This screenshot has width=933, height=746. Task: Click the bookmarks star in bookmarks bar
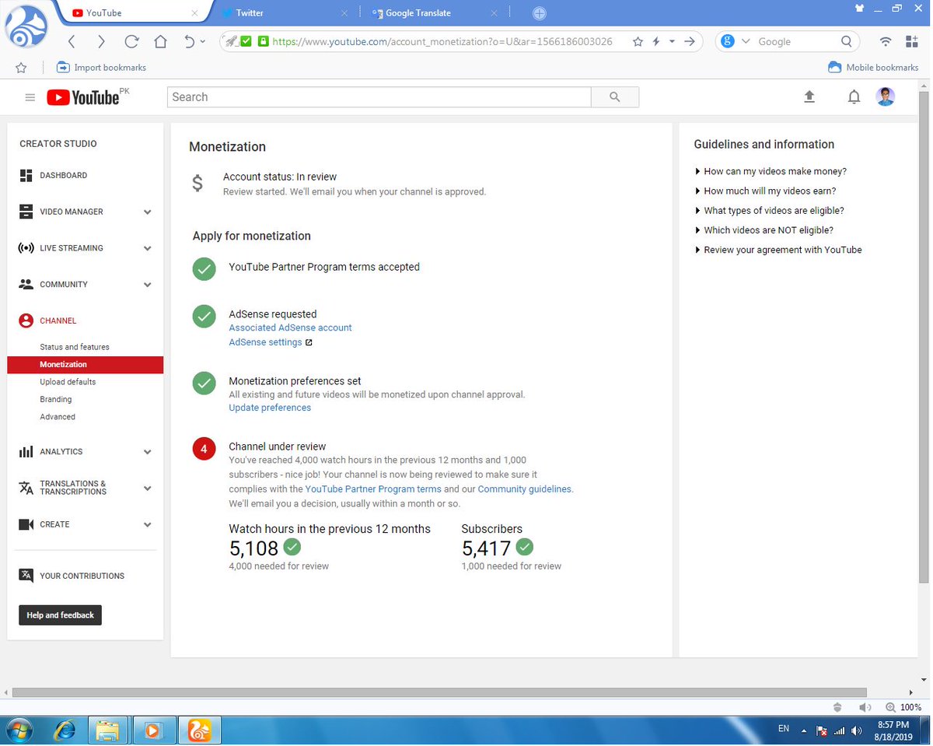pyautogui.click(x=21, y=68)
